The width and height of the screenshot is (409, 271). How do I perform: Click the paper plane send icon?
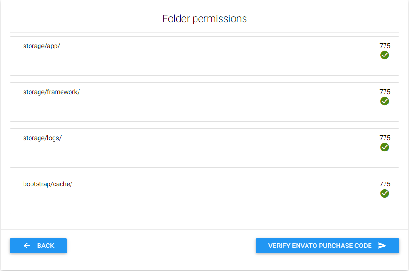pyautogui.click(x=382, y=246)
